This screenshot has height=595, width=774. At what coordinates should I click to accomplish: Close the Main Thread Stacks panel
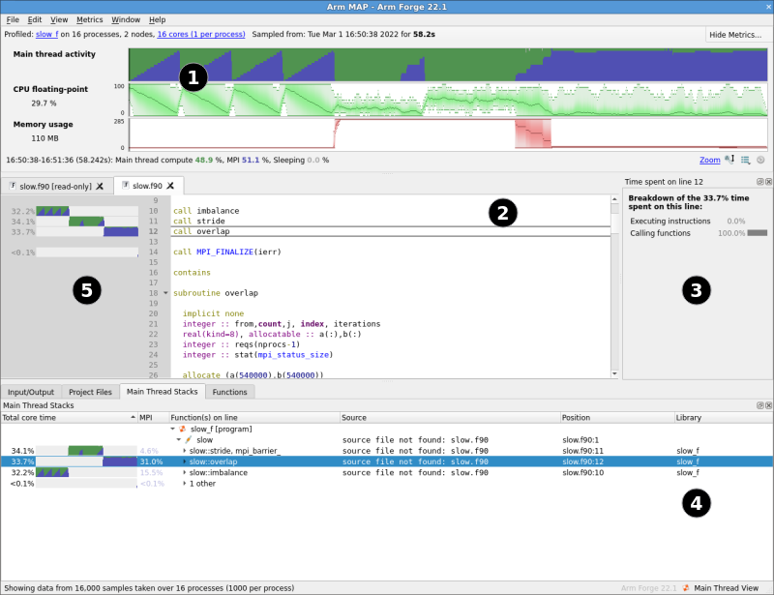(x=768, y=405)
